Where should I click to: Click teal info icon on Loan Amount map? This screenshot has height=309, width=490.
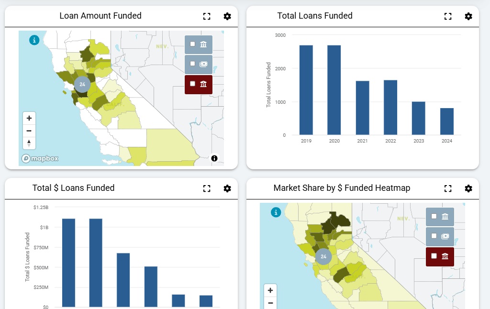[x=34, y=40]
